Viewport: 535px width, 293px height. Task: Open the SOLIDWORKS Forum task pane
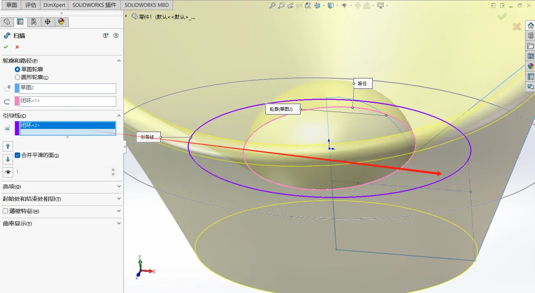point(530,86)
